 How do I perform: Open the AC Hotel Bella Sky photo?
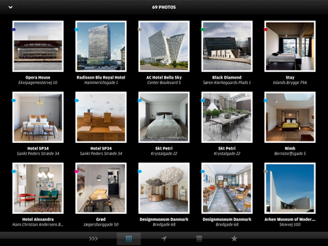pos(164,46)
